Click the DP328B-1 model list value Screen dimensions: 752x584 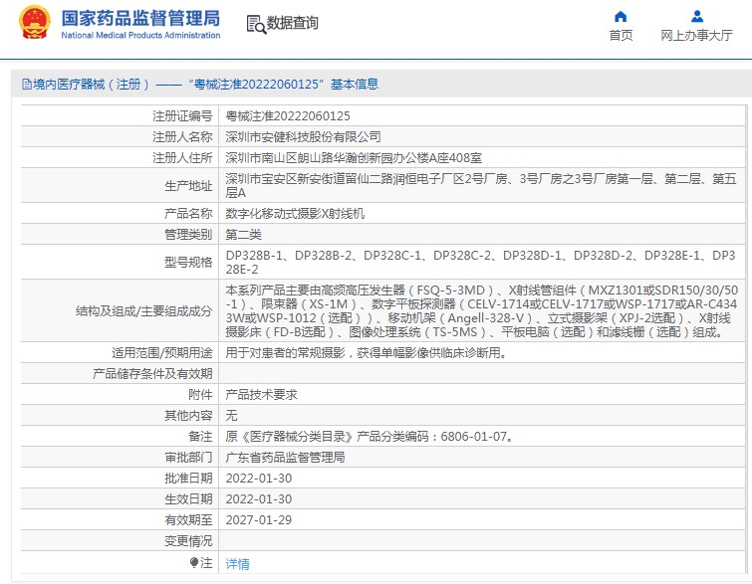480,262
